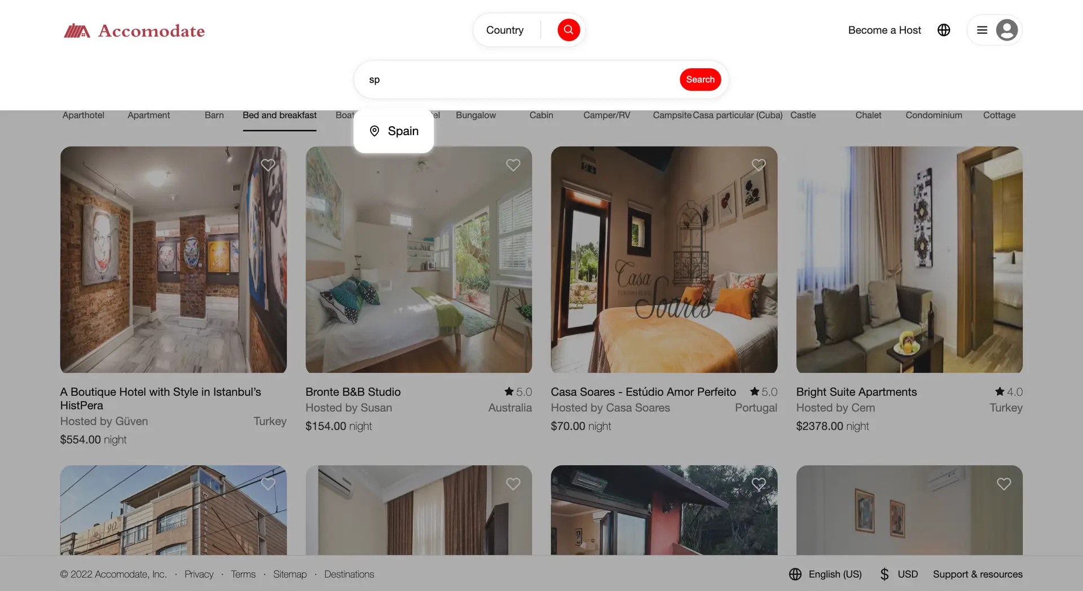
Task: Select the Cabin category tab
Action: coord(541,115)
